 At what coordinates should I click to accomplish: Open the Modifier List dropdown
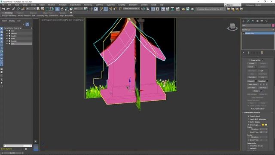(258, 30)
